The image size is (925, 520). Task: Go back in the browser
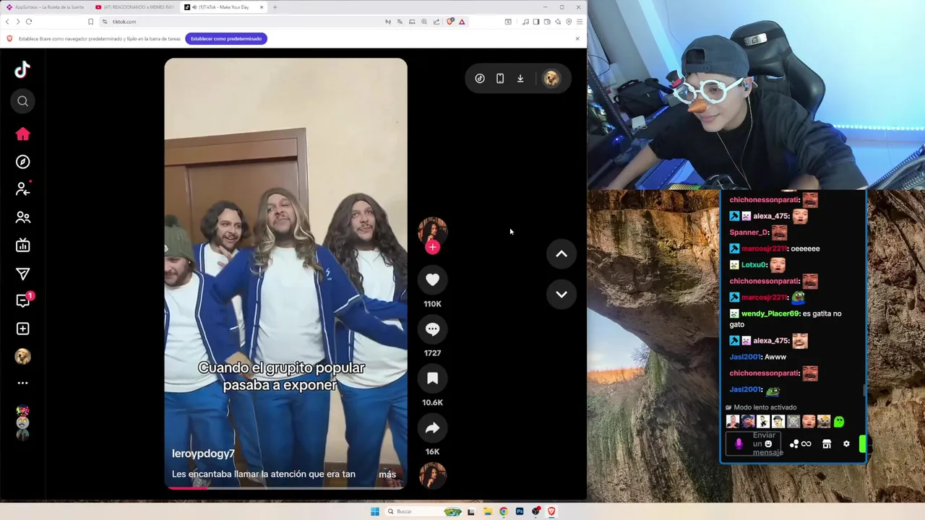point(7,22)
